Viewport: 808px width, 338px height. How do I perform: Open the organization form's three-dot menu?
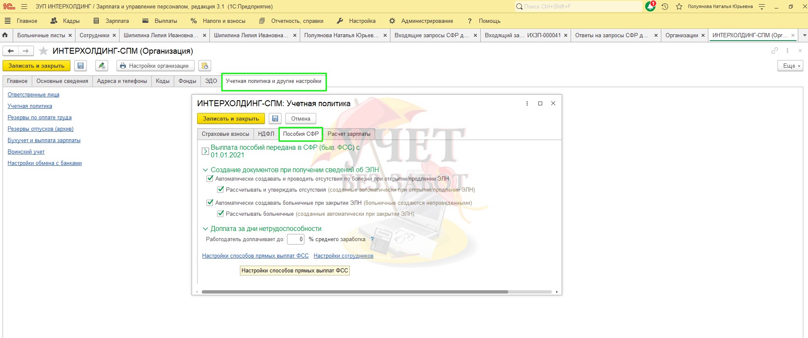[x=787, y=51]
